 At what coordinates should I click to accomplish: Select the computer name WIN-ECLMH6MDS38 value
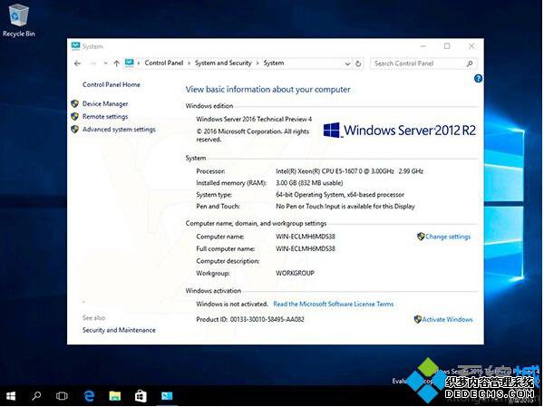pos(306,237)
